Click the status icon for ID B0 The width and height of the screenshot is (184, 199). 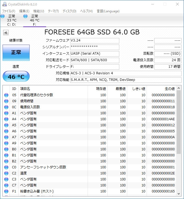6,149
